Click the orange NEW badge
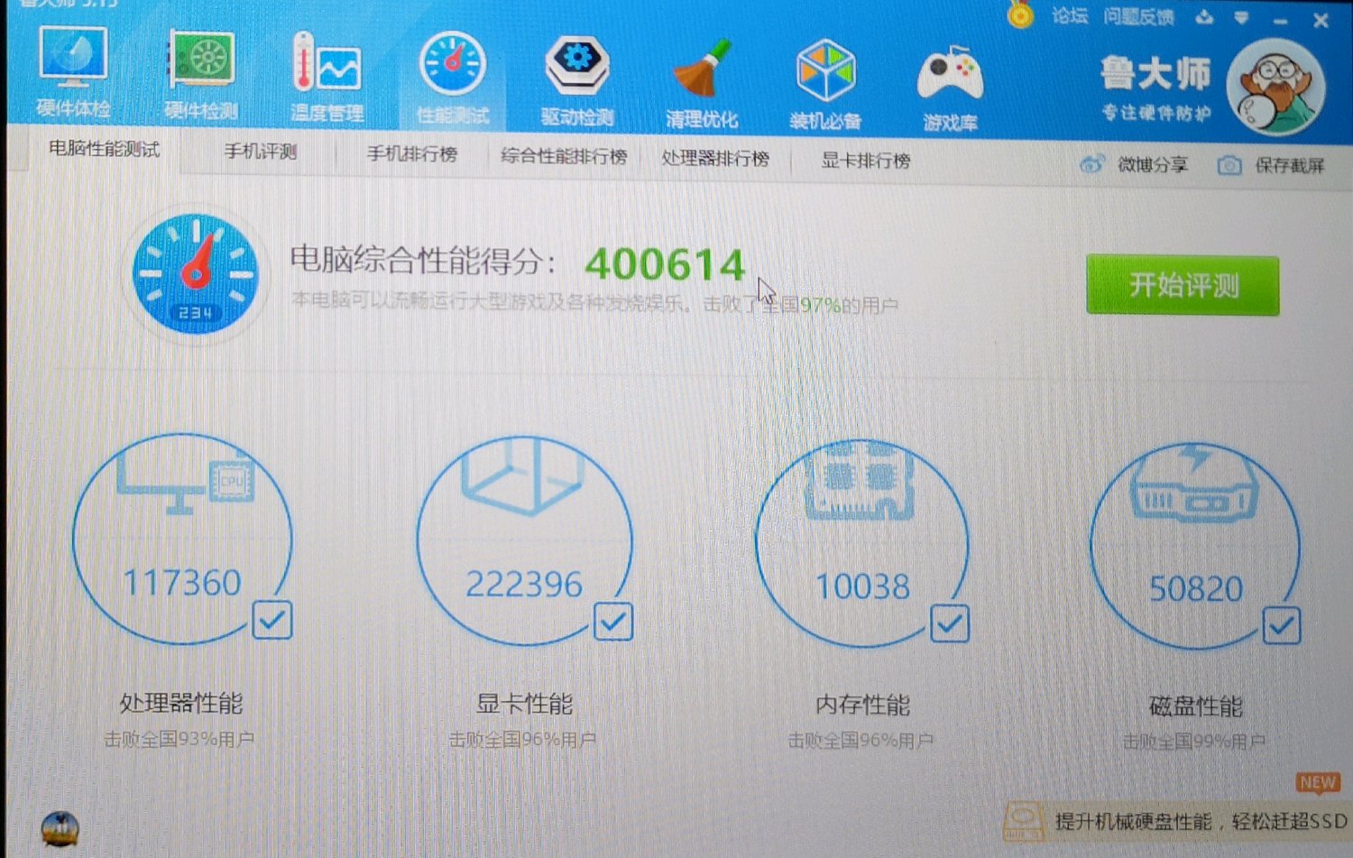 (1318, 782)
